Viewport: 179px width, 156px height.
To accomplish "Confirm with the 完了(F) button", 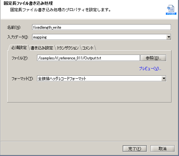I will tap(135, 149).
